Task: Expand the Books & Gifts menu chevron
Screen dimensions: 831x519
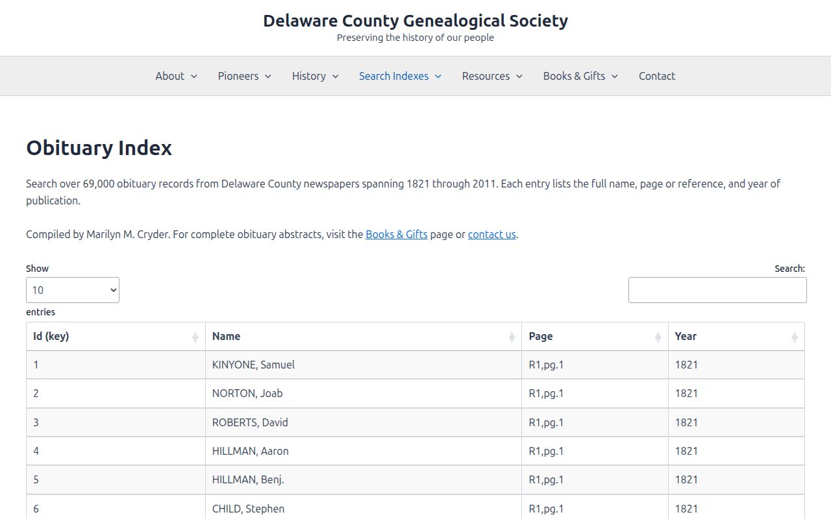Action: [x=614, y=77]
